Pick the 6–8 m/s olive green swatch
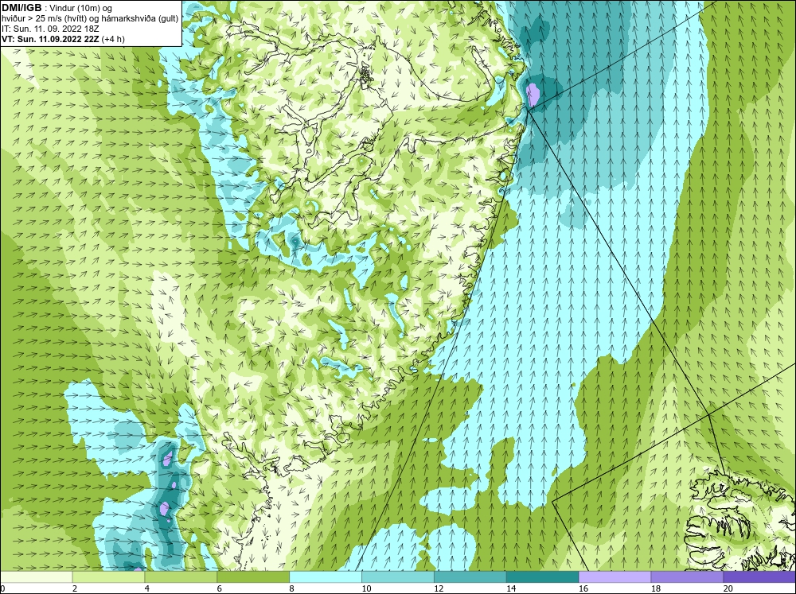796x594 pixels. [x=253, y=577]
